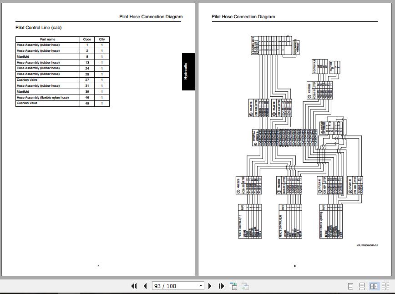Click the Pilot Control Line (cab) heading
Screen dimensions: 395x294
[38, 28]
